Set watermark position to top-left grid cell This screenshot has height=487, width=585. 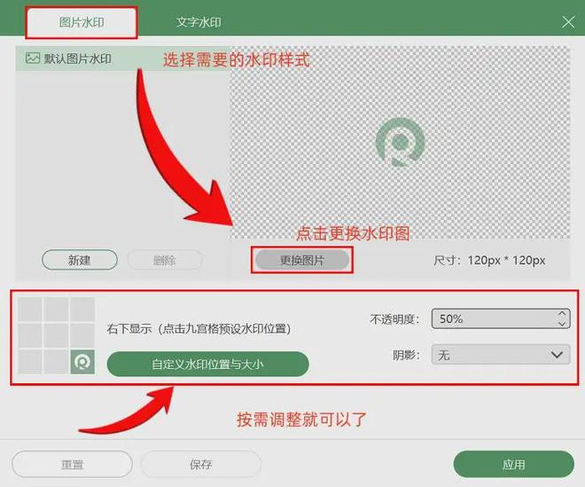[30, 310]
